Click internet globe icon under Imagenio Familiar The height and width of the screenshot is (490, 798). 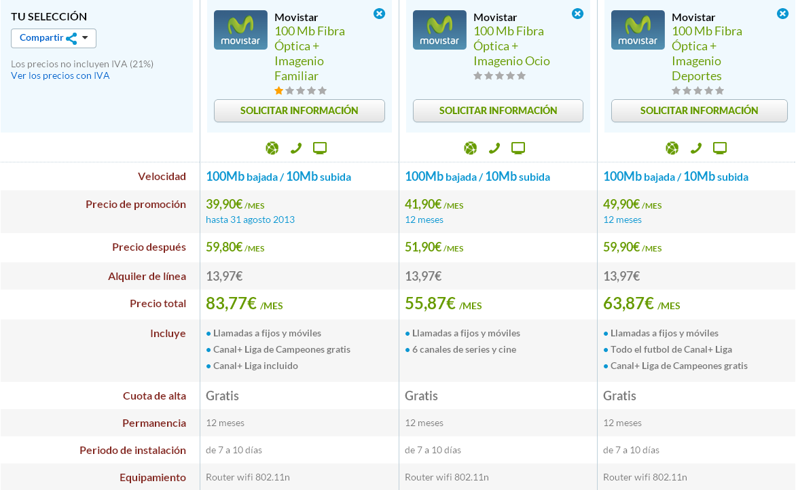click(x=272, y=148)
